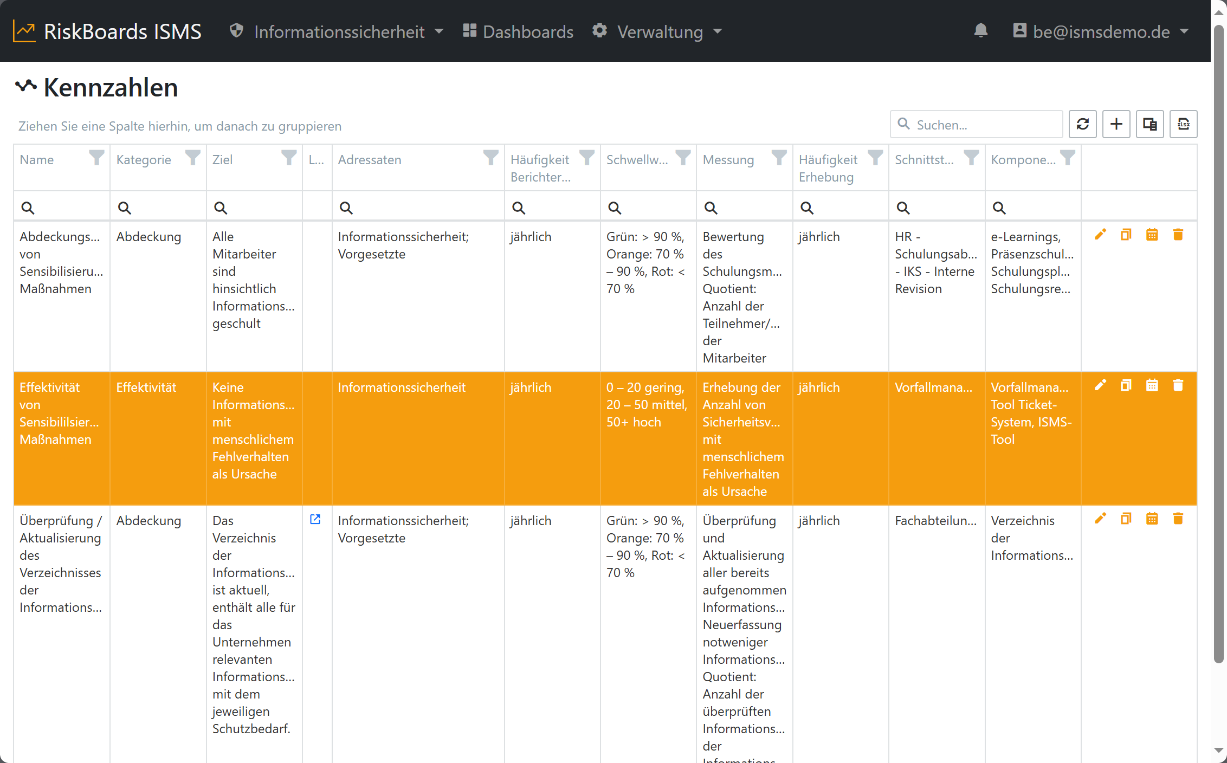Add a new Kennzahl with plus button
This screenshot has height=763, width=1227.
point(1116,124)
